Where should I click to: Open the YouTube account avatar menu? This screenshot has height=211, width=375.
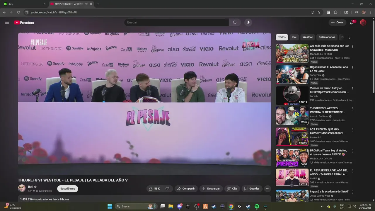click(363, 23)
